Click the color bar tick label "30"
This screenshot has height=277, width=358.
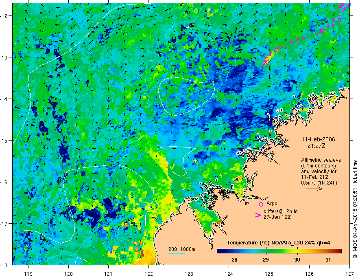click(x=297, y=260)
